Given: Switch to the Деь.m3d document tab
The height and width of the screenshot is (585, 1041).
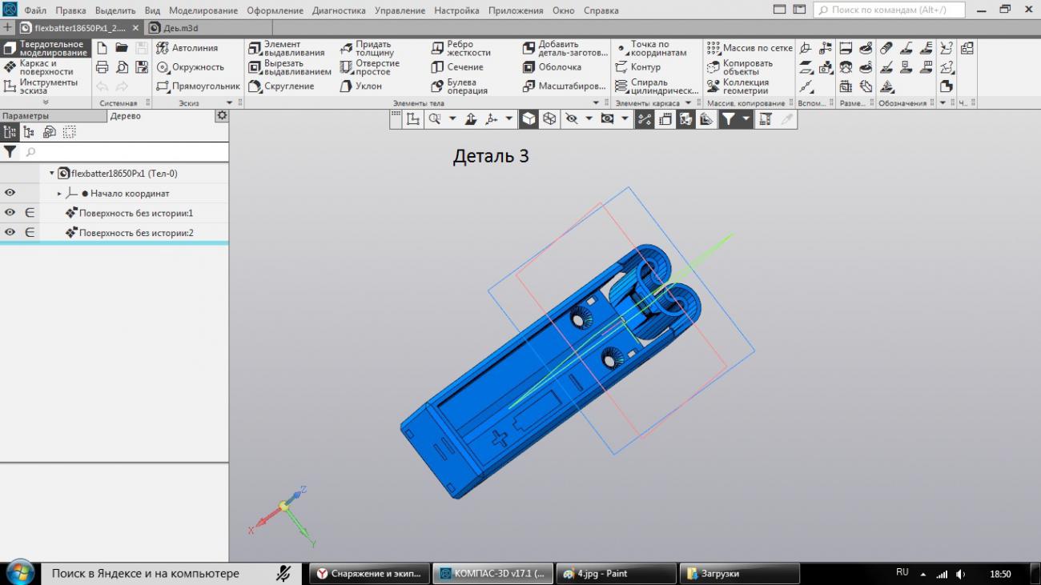Looking at the screenshot, I should coord(180,28).
